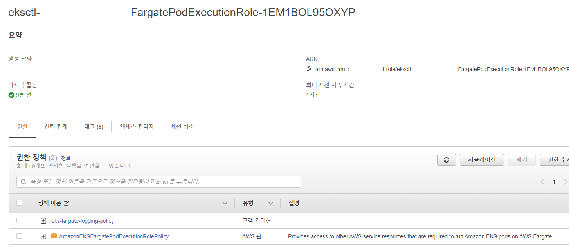Screen dimensions: 569x247
Task: Focus the policy filter search field
Action: (159, 182)
